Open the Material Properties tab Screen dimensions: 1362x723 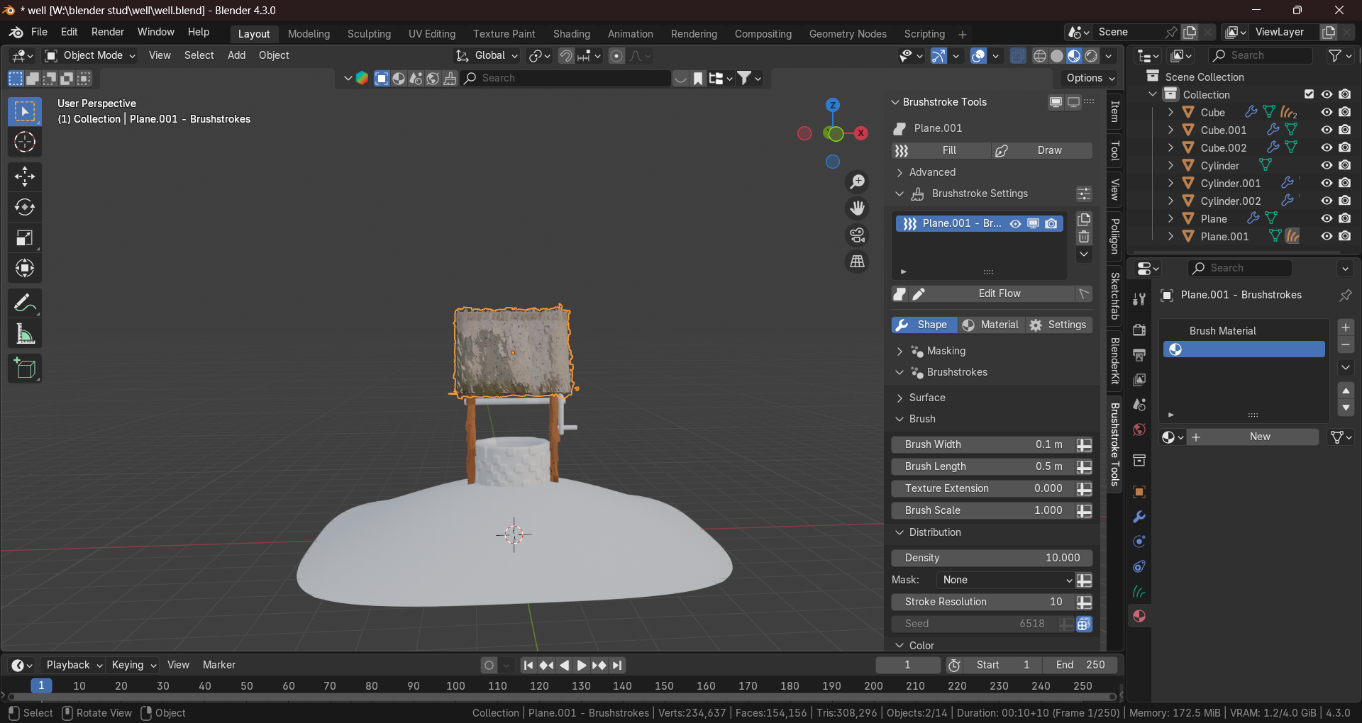tap(1139, 616)
